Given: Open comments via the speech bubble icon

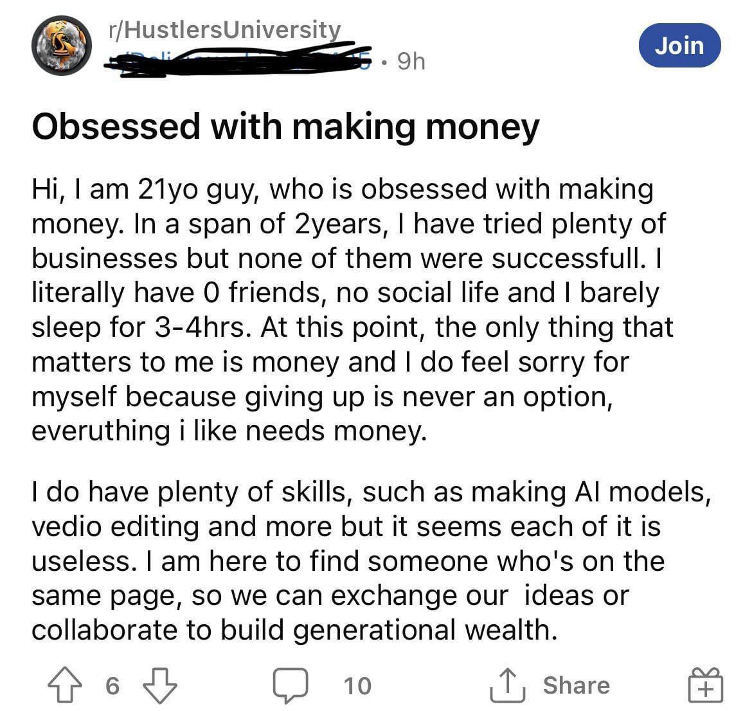Looking at the screenshot, I should tap(291, 685).
